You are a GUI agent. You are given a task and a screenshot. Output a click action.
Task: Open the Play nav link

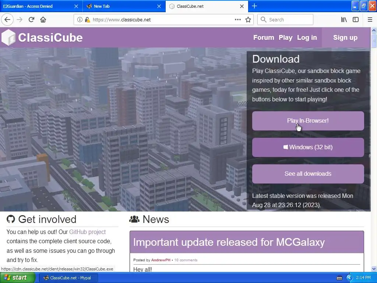pyautogui.click(x=285, y=38)
